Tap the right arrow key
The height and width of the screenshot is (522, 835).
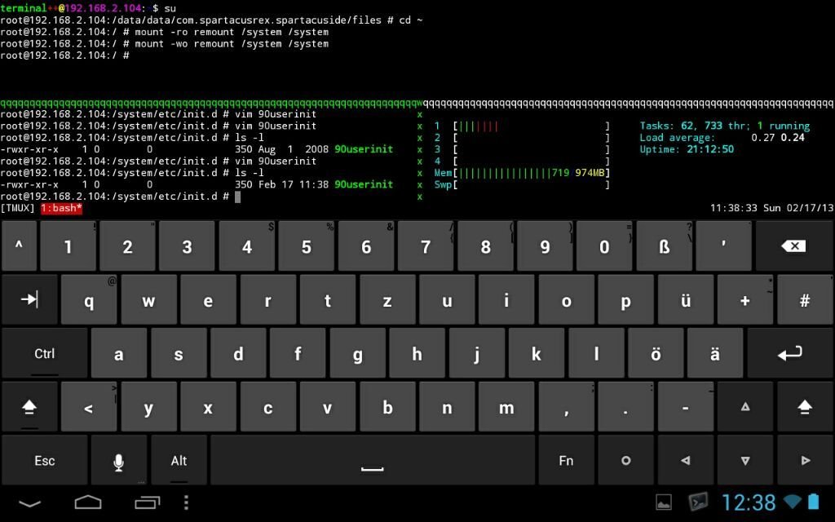(805, 461)
